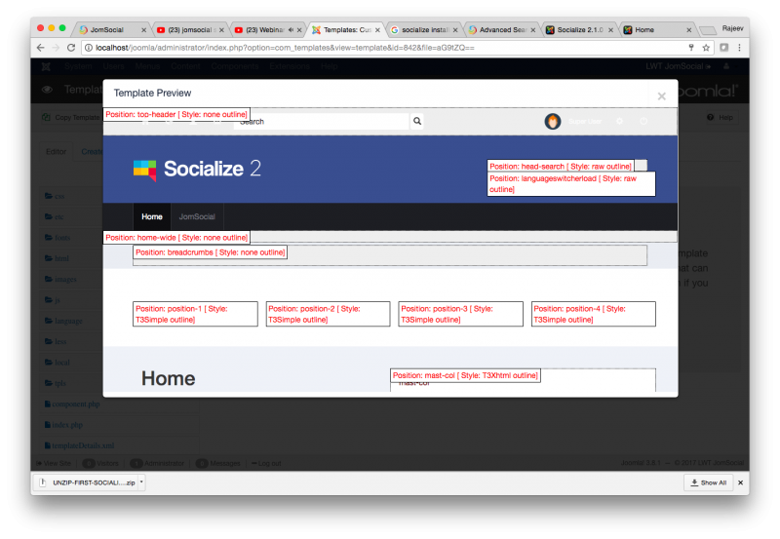This screenshot has height=539, width=780.
Task: Open index.php file
Action: click(x=63, y=425)
